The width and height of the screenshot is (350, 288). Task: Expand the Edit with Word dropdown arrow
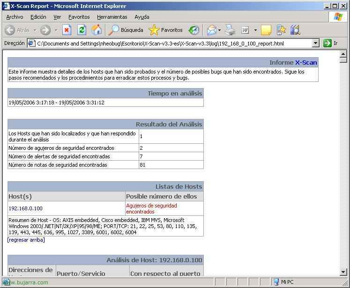(x=255, y=30)
